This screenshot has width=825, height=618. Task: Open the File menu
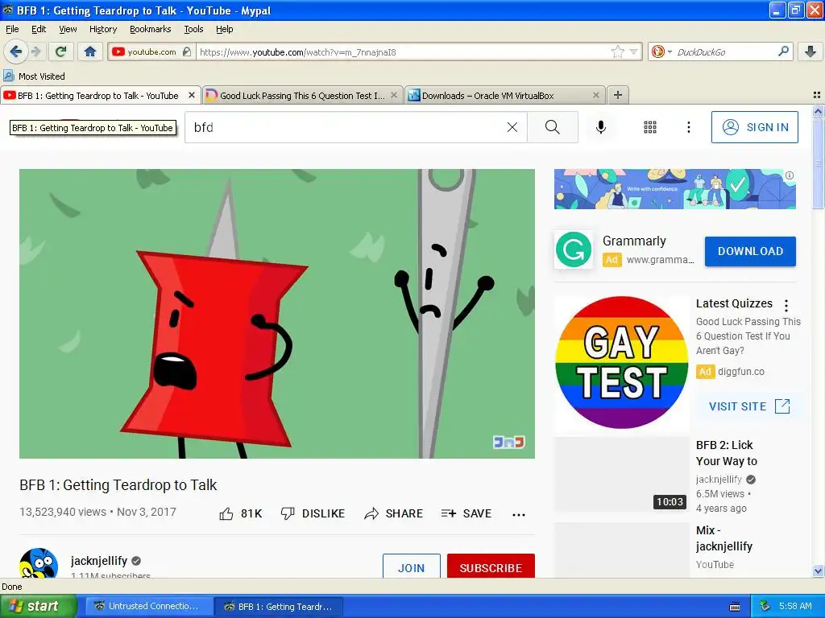coord(12,29)
